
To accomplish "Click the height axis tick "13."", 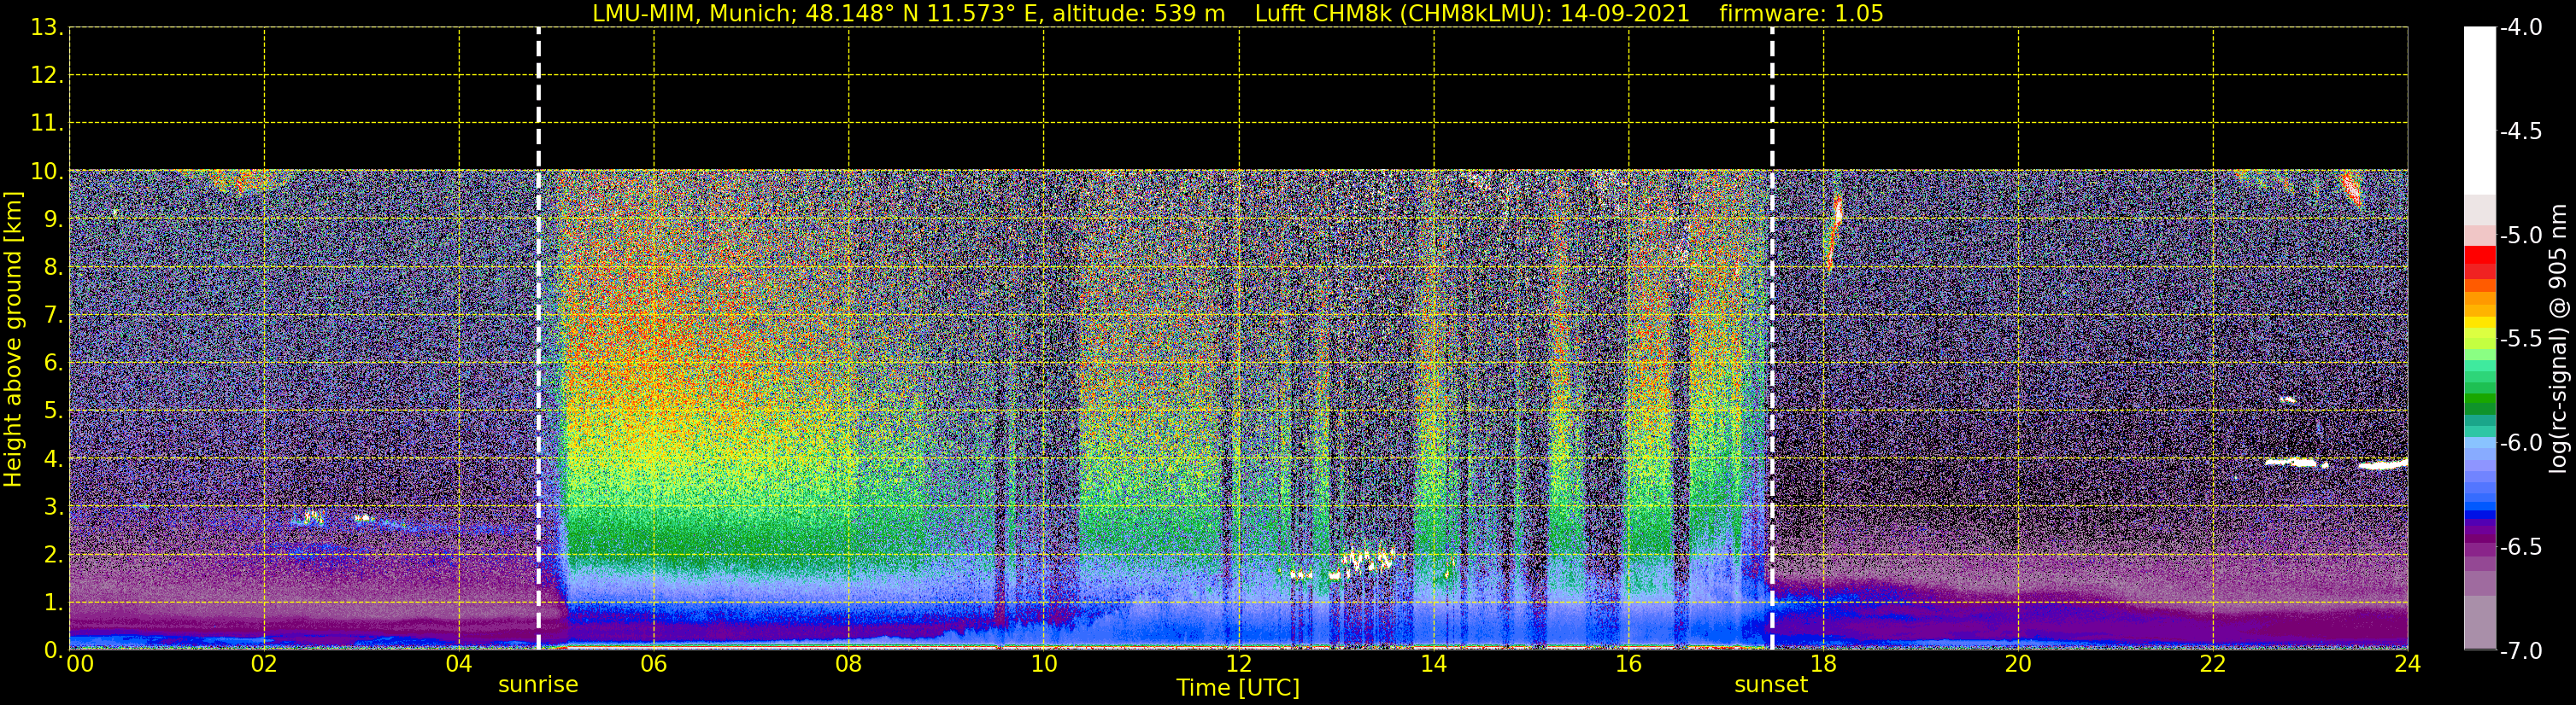I will (47, 28).
